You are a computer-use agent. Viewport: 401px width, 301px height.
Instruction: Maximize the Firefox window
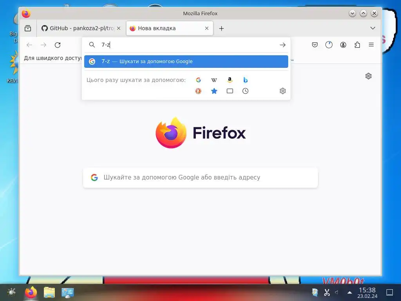(363, 13)
